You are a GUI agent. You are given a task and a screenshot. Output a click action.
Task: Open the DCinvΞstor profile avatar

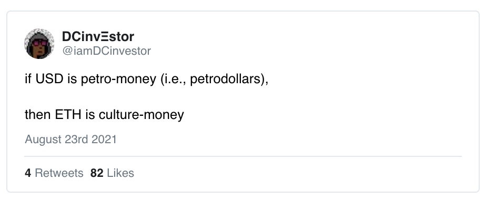pos(39,44)
